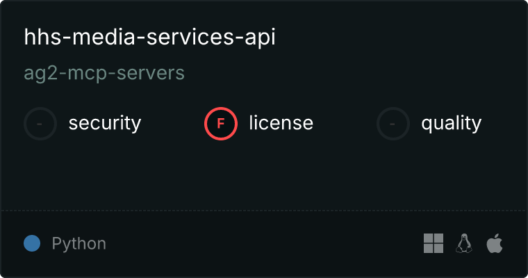Click the Apple macOS platform icon

495,243
